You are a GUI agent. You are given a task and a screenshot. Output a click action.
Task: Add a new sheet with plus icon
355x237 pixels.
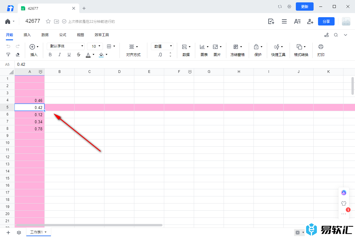click(x=8, y=233)
